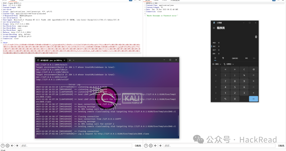Click the terminal window vertical scrollbar

pyautogui.click(x=178, y=126)
